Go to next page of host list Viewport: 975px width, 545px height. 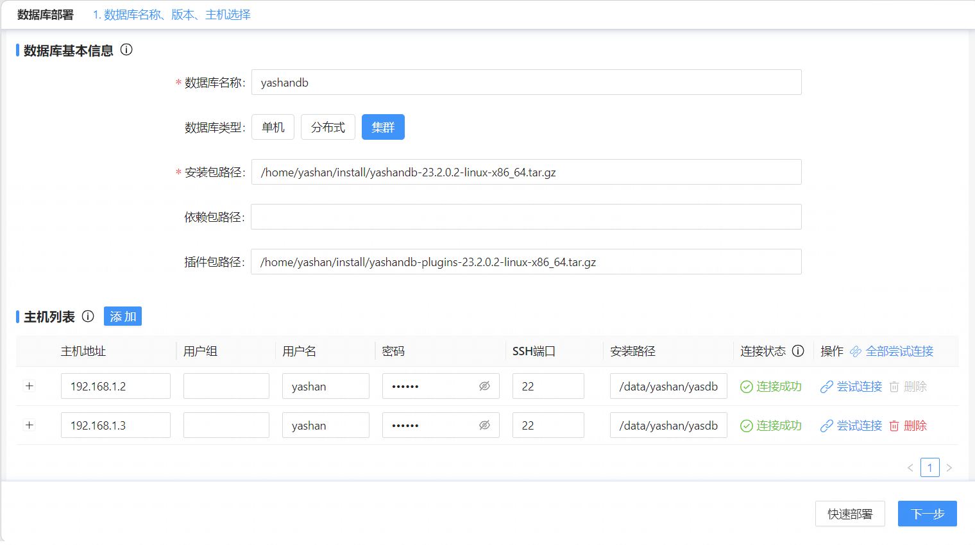pos(949,467)
